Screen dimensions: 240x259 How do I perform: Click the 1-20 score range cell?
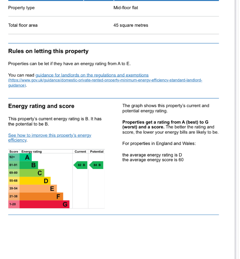pos(14,204)
